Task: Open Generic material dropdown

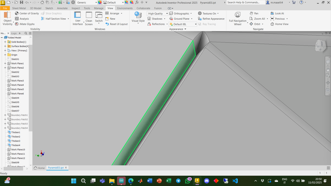Action: 87,3
